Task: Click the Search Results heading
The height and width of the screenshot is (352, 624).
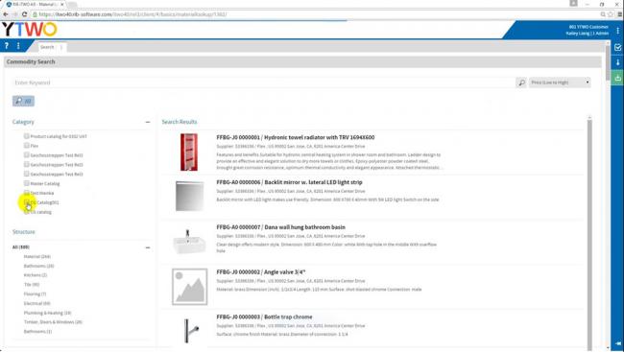Action: (180, 122)
